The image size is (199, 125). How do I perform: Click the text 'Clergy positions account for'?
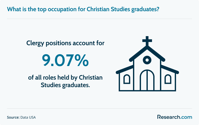[x=65, y=43]
